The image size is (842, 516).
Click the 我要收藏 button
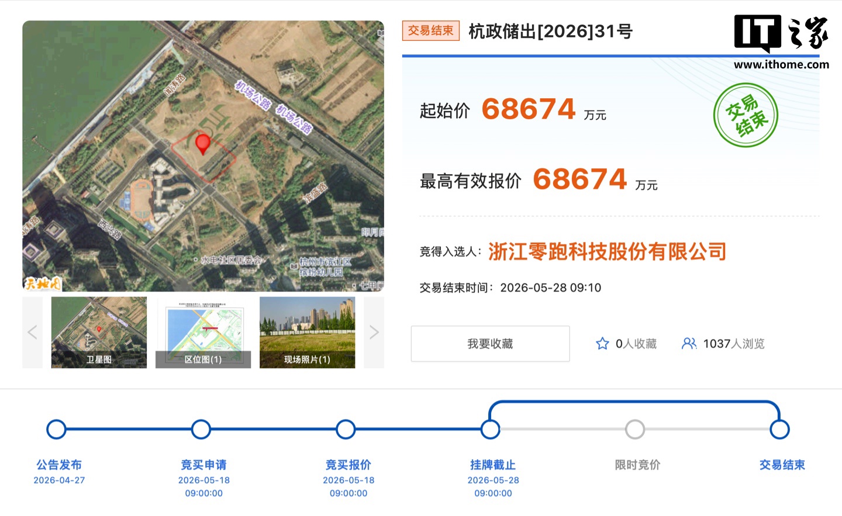490,344
